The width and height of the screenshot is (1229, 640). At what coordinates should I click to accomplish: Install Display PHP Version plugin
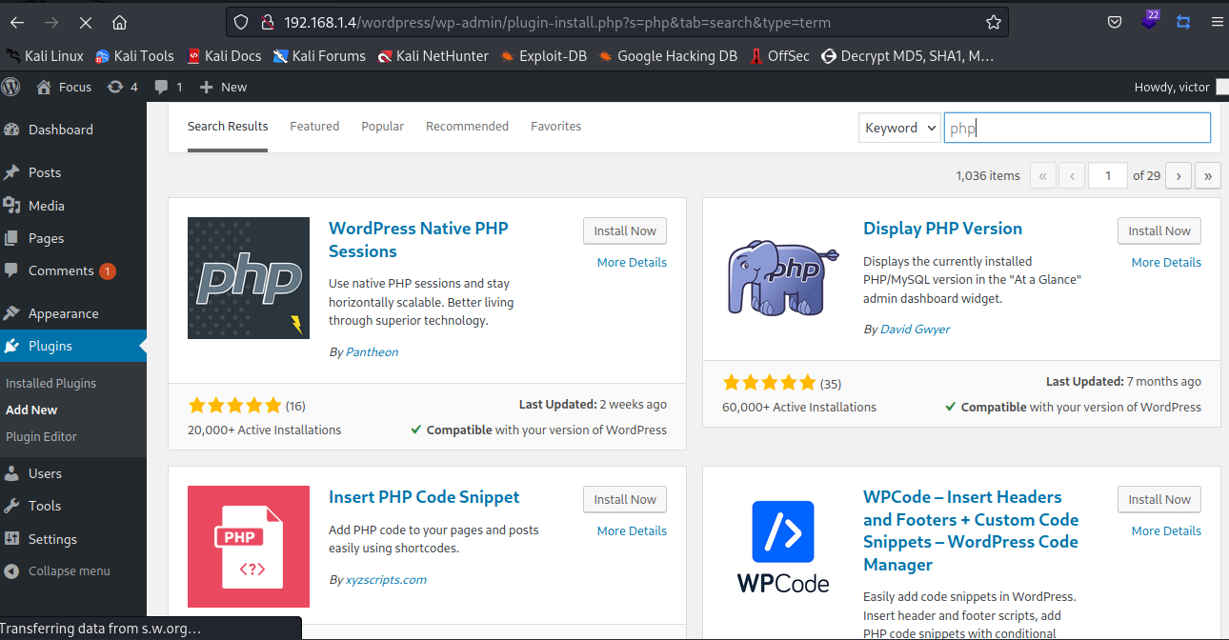point(1159,230)
